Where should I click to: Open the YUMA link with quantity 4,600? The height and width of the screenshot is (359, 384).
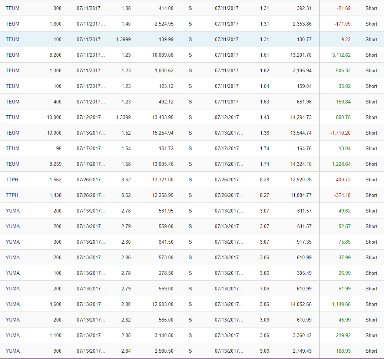pyautogui.click(x=13, y=304)
